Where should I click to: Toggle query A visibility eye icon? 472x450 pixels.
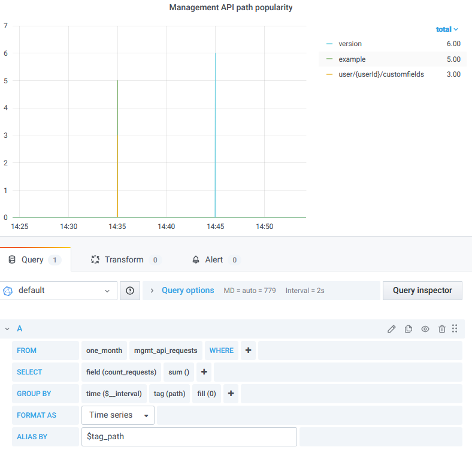425,329
